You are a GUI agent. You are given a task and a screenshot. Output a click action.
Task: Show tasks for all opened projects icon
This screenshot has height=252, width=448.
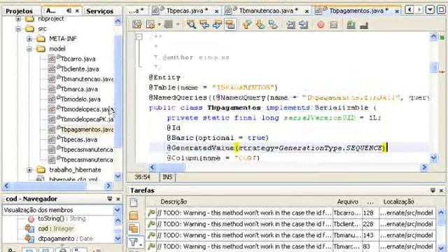coord(134,228)
